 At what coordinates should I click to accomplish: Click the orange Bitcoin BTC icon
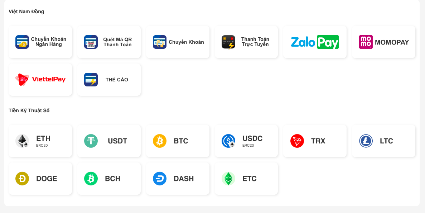coord(160,141)
